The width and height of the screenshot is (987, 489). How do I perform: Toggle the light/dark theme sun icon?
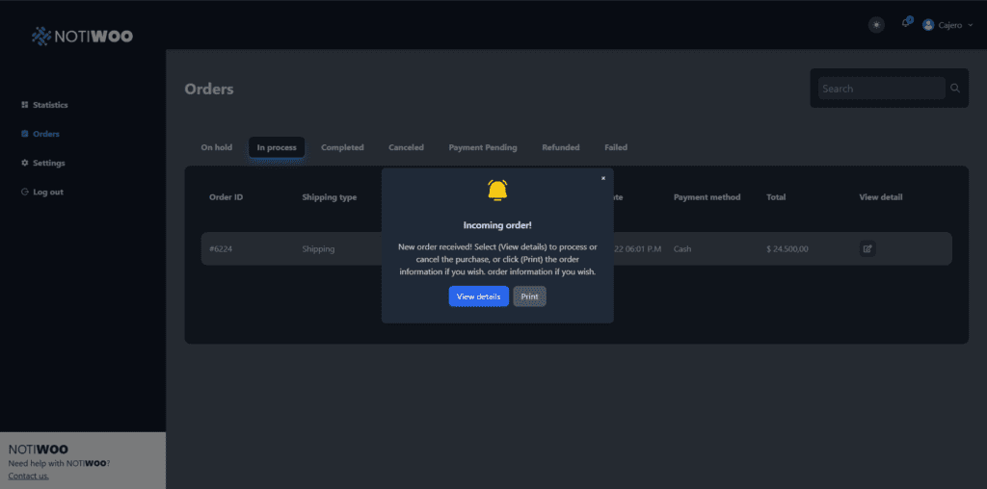click(876, 25)
